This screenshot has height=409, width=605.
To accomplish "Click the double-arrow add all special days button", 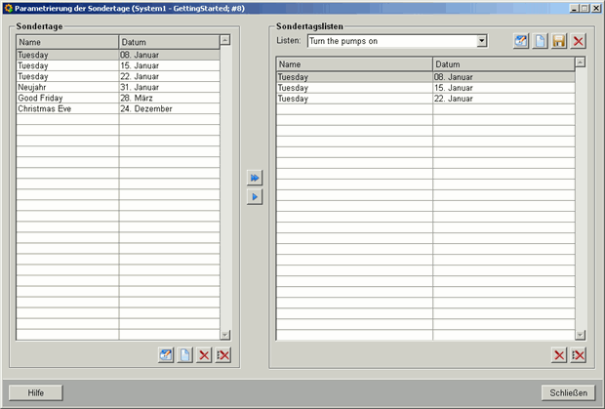I will (x=254, y=178).
